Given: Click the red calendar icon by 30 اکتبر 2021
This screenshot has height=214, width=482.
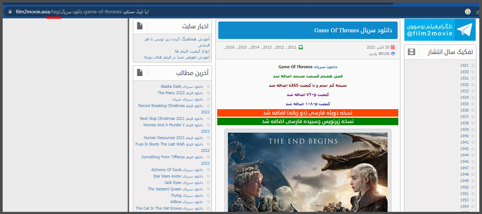Looking at the screenshot, I should [393, 48].
